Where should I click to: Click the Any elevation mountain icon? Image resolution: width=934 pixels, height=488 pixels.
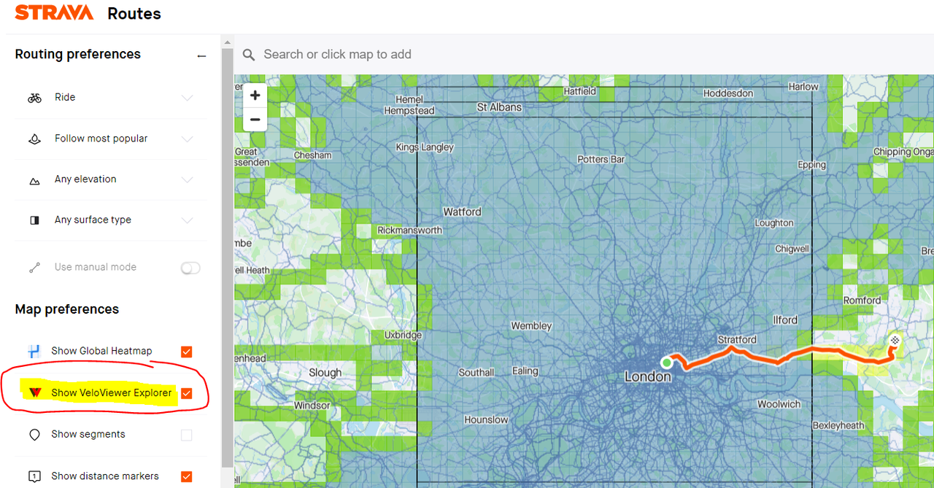coord(34,180)
